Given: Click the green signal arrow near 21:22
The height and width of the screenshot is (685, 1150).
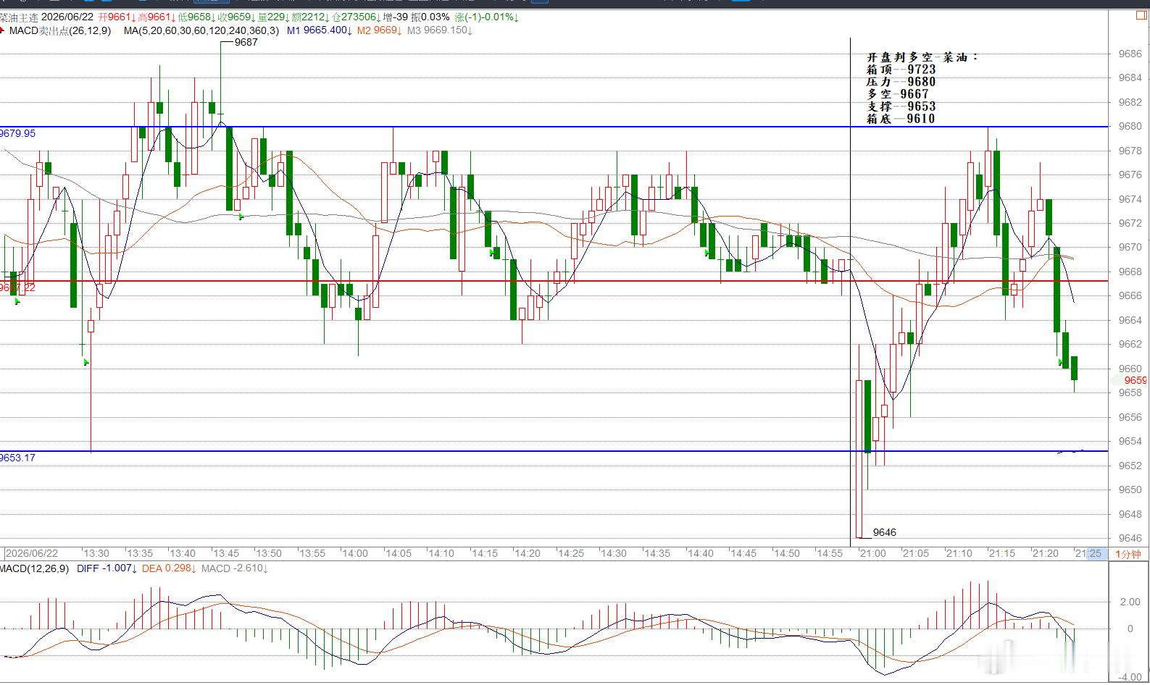Looking at the screenshot, I should (x=1061, y=361).
